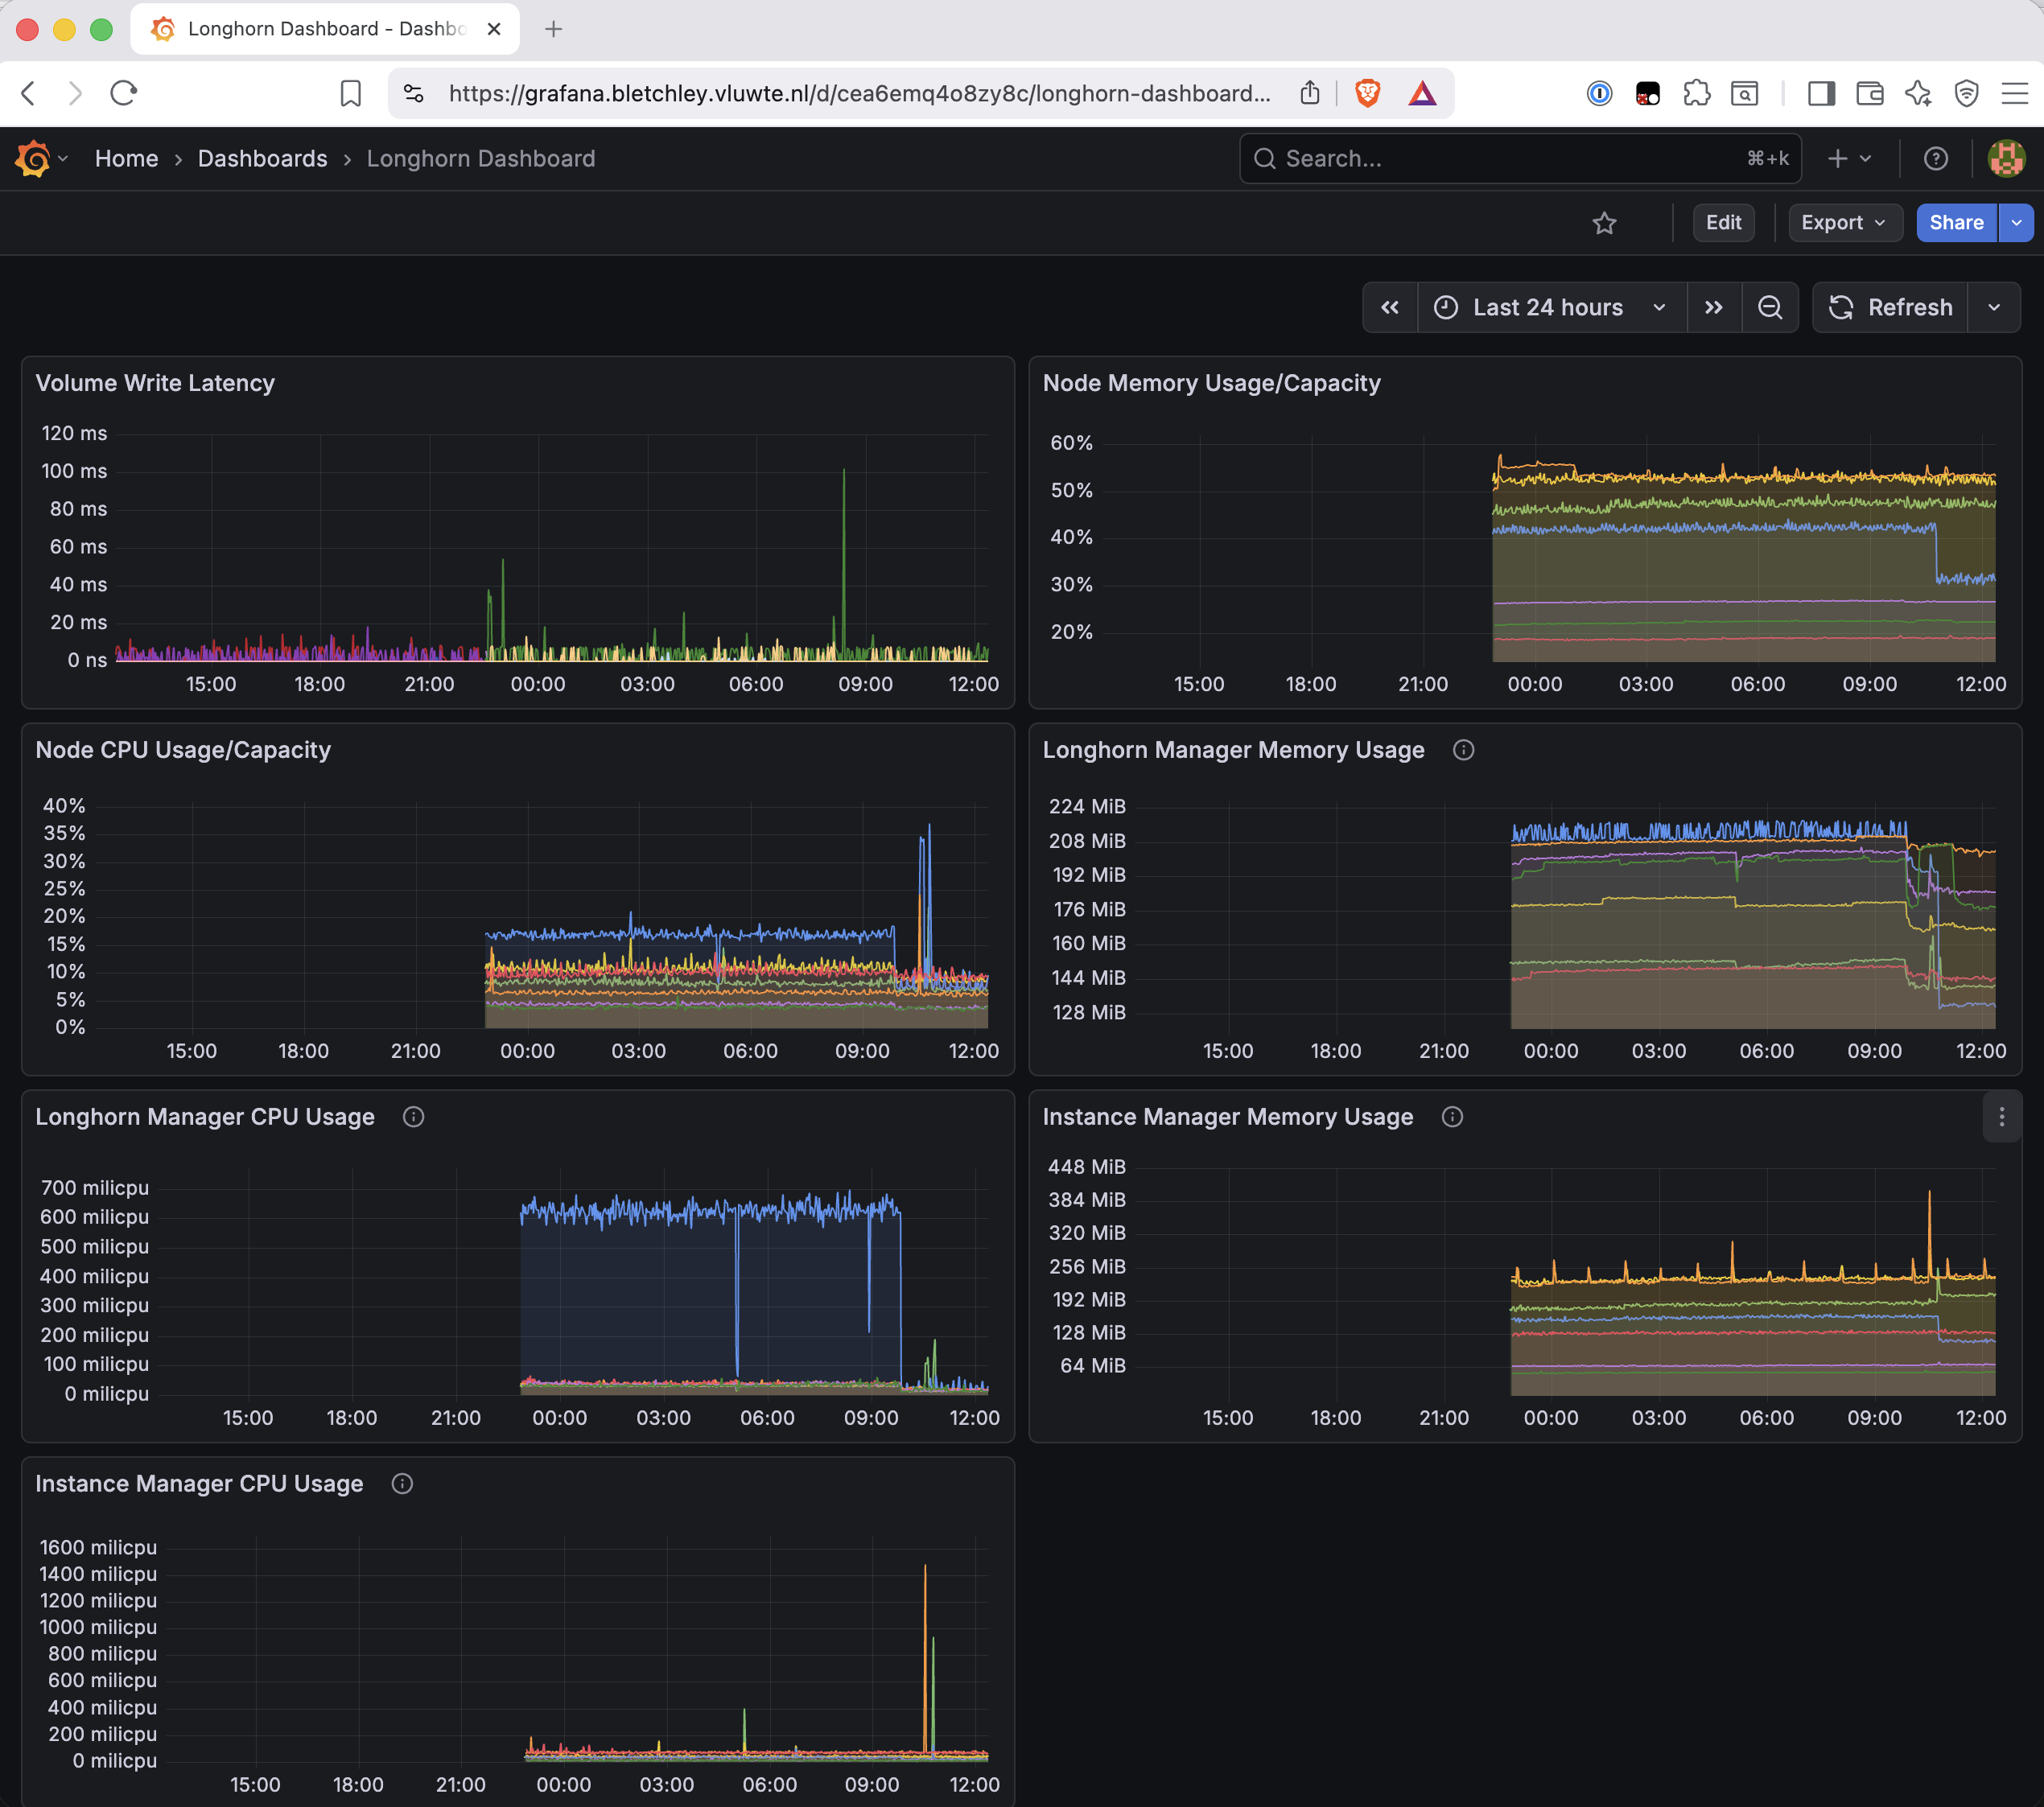Click the Grafana logo icon
The height and width of the screenshot is (1807, 2044).
pyautogui.click(x=32, y=158)
